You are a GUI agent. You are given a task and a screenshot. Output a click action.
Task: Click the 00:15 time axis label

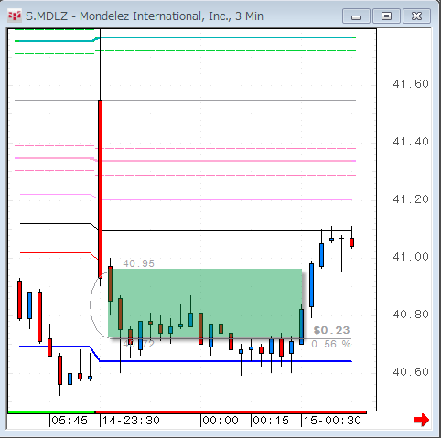point(271,421)
